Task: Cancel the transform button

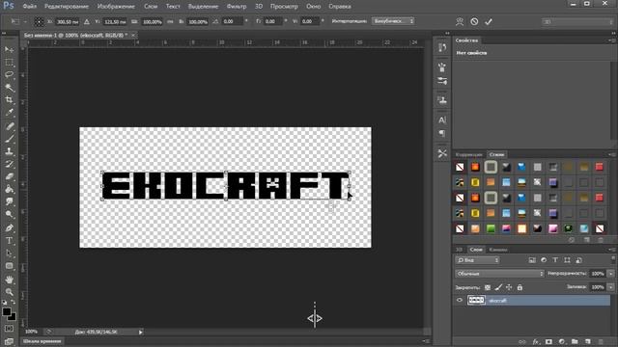Action: click(474, 21)
